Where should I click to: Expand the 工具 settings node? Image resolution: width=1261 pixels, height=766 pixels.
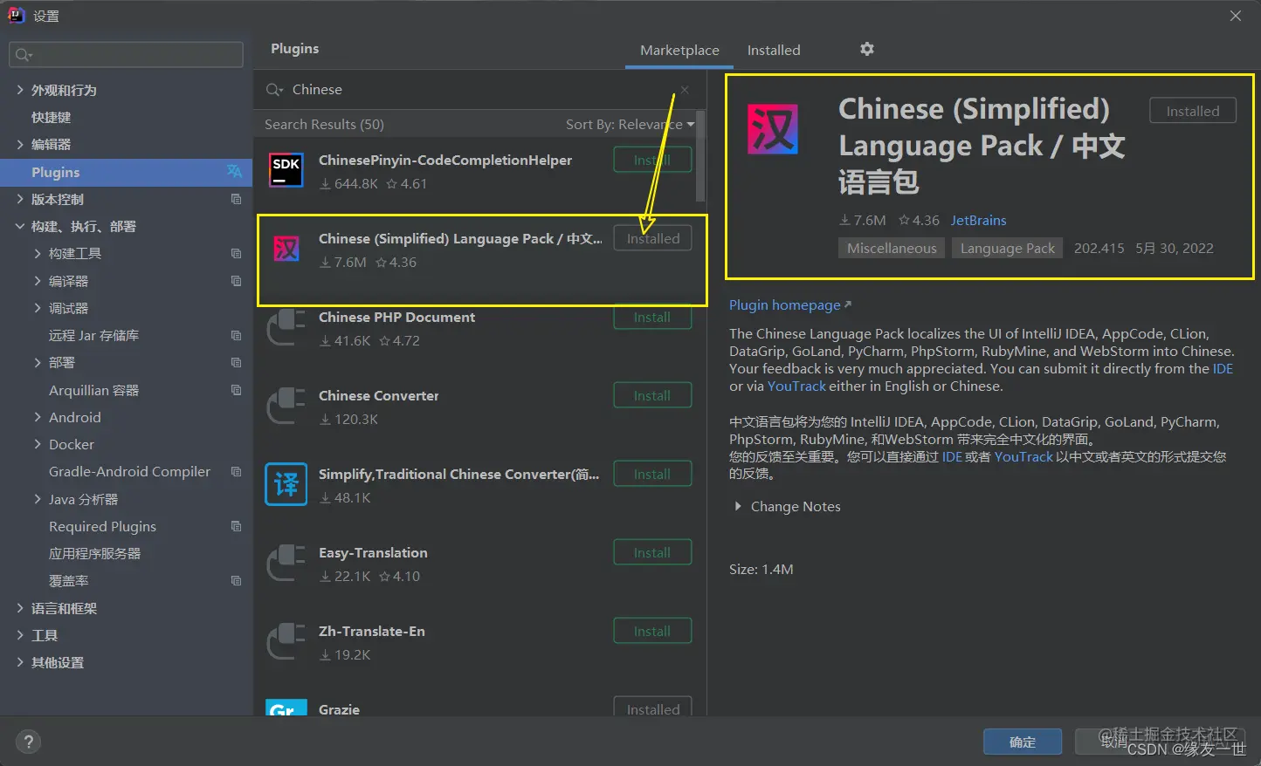(20, 635)
